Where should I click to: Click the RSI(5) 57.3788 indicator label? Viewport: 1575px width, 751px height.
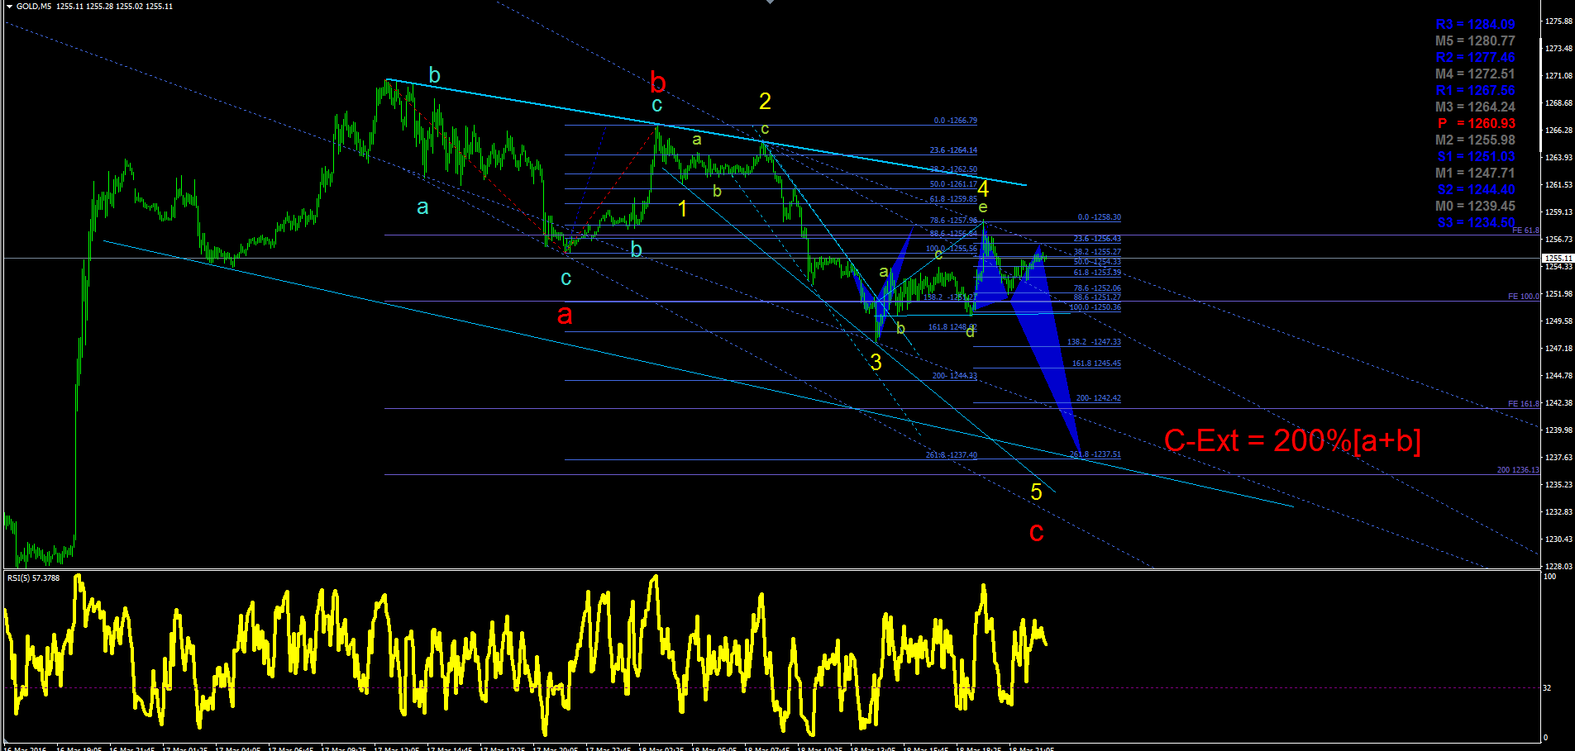click(x=33, y=578)
